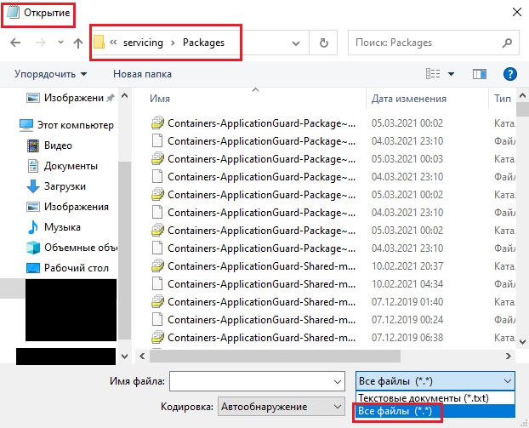Click the folder icon in address bar

point(99,43)
